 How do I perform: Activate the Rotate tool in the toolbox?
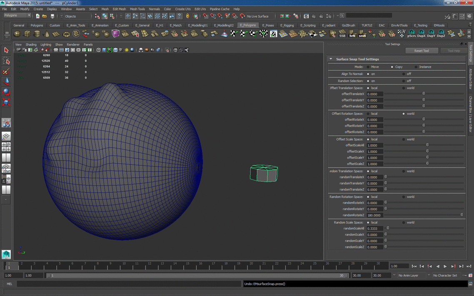(x=6, y=92)
